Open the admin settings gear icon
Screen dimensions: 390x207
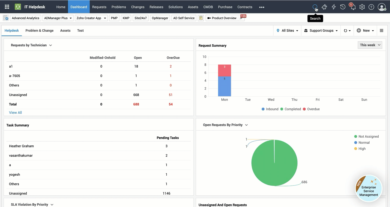click(x=362, y=7)
